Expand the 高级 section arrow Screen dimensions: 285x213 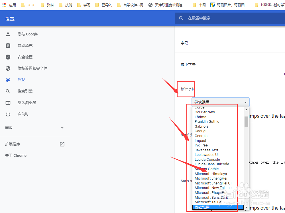tap(62, 128)
